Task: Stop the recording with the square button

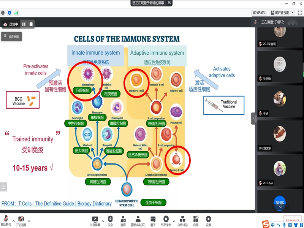Action: [31, 24]
